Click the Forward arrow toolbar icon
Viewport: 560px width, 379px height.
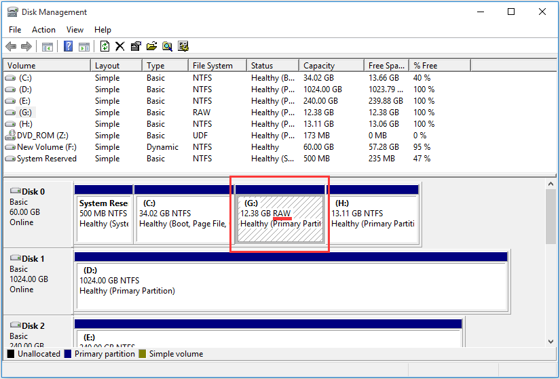coord(26,46)
